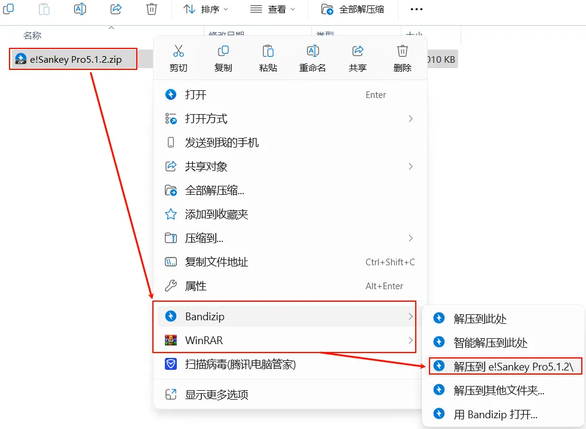Open the 排序 sort dropdown
This screenshot has width=586, height=429.
point(205,9)
